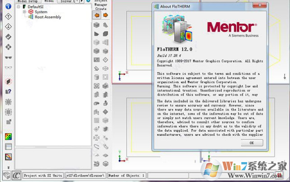This screenshot has height=182, width=290.
Task: Click the table view icon in left sidebar
Action: pos(8,147)
